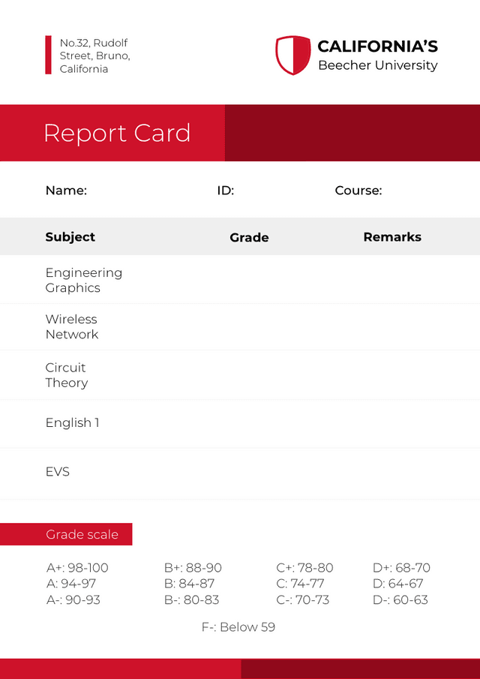
Task: Click the 'Grade scale' red label
Action: (66, 534)
